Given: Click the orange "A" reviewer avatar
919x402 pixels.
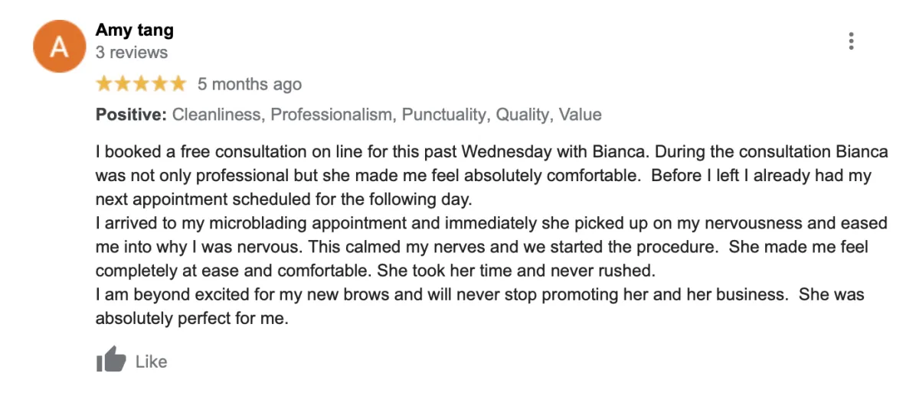Looking at the screenshot, I should [59, 47].
